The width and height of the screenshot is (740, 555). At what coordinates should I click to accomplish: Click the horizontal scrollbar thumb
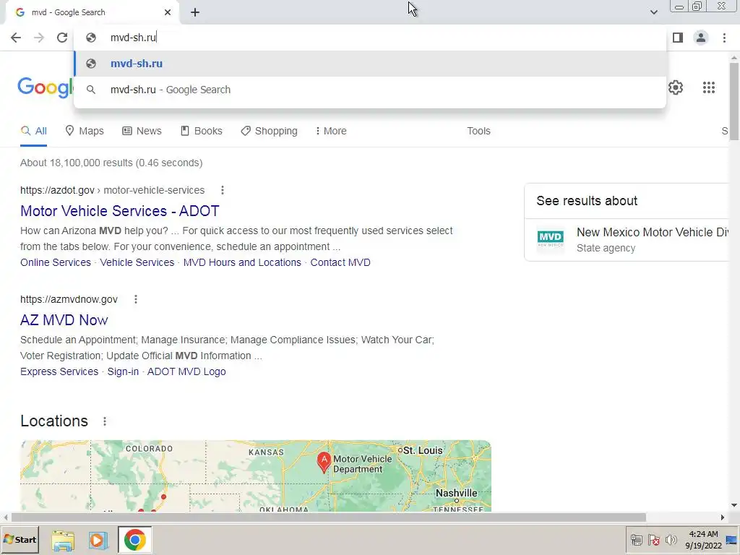(x=328, y=517)
